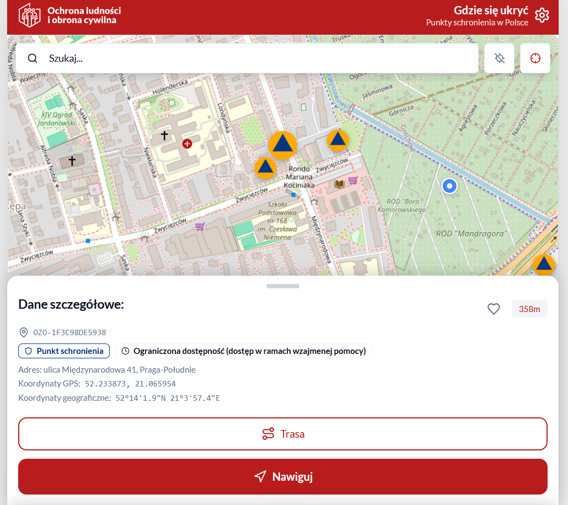The image size is (568, 505).
Task: Select the largest shelter marker on map
Action: point(283,144)
